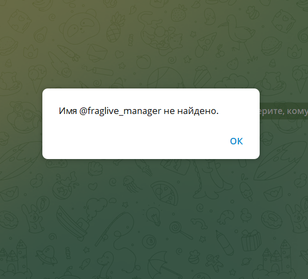Screen dimensions: 308x279
Task: Click the lollipop doodle near the bottom
Action: [x=180, y=230]
